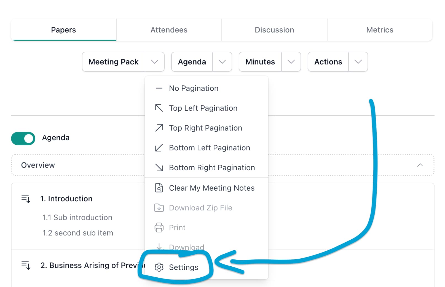
Task: Click the Settings gear icon
Action: tap(159, 267)
